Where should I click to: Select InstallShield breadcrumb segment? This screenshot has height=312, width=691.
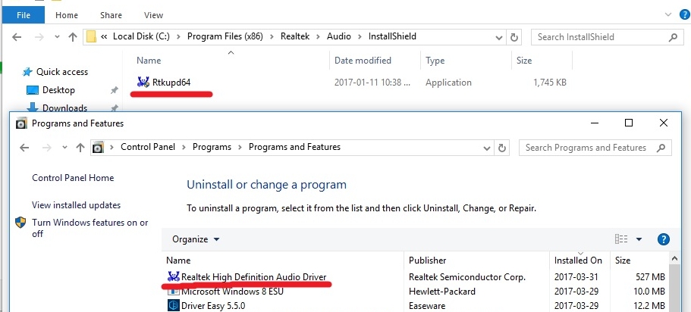392,36
